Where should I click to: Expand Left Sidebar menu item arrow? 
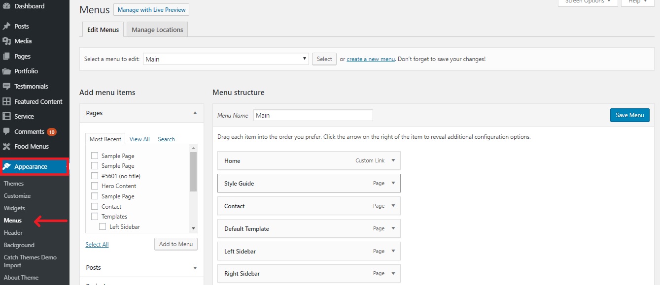coord(393,251)
